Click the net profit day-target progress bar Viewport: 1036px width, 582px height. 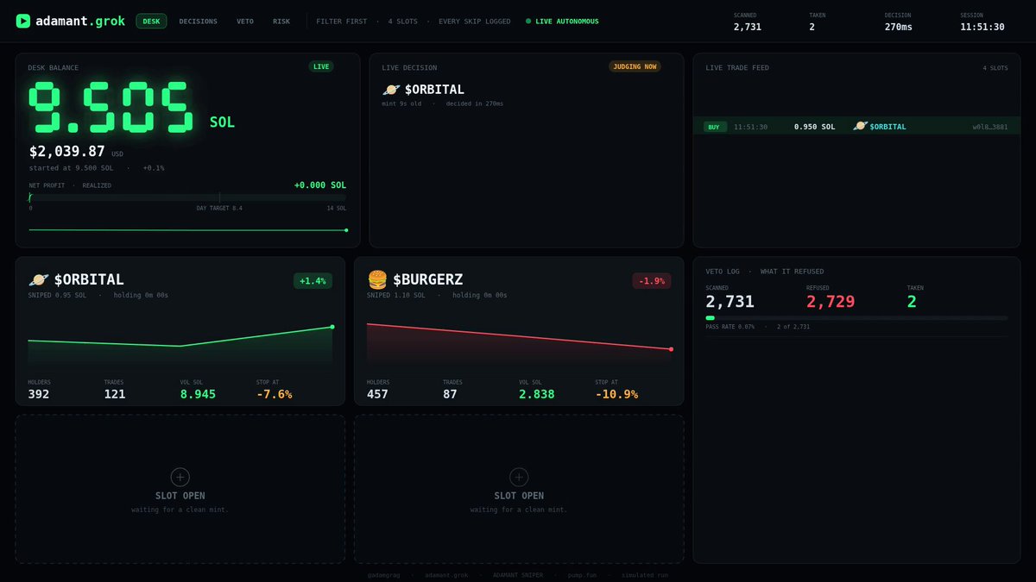pyautogui.click(x=187, y=197)
